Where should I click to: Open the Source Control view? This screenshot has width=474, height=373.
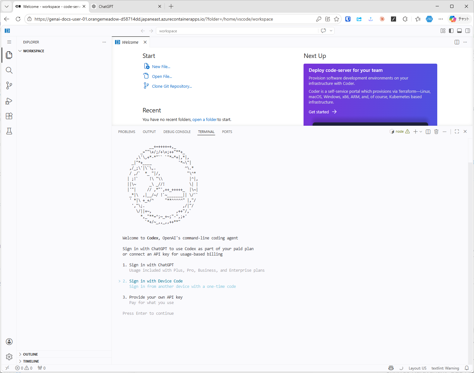(9, 85)
